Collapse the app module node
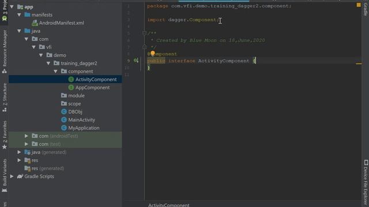This screenshot has height=207, width=369. [12, 7]
